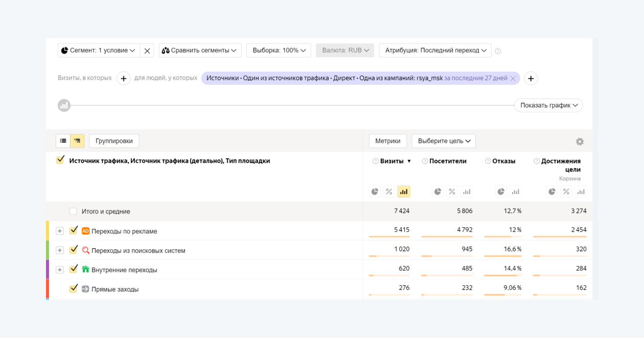The width and height of the screenshot is (644, 338).
Task: Toggle the Переходы по рекламе checkbox
Action: (74, 231)
